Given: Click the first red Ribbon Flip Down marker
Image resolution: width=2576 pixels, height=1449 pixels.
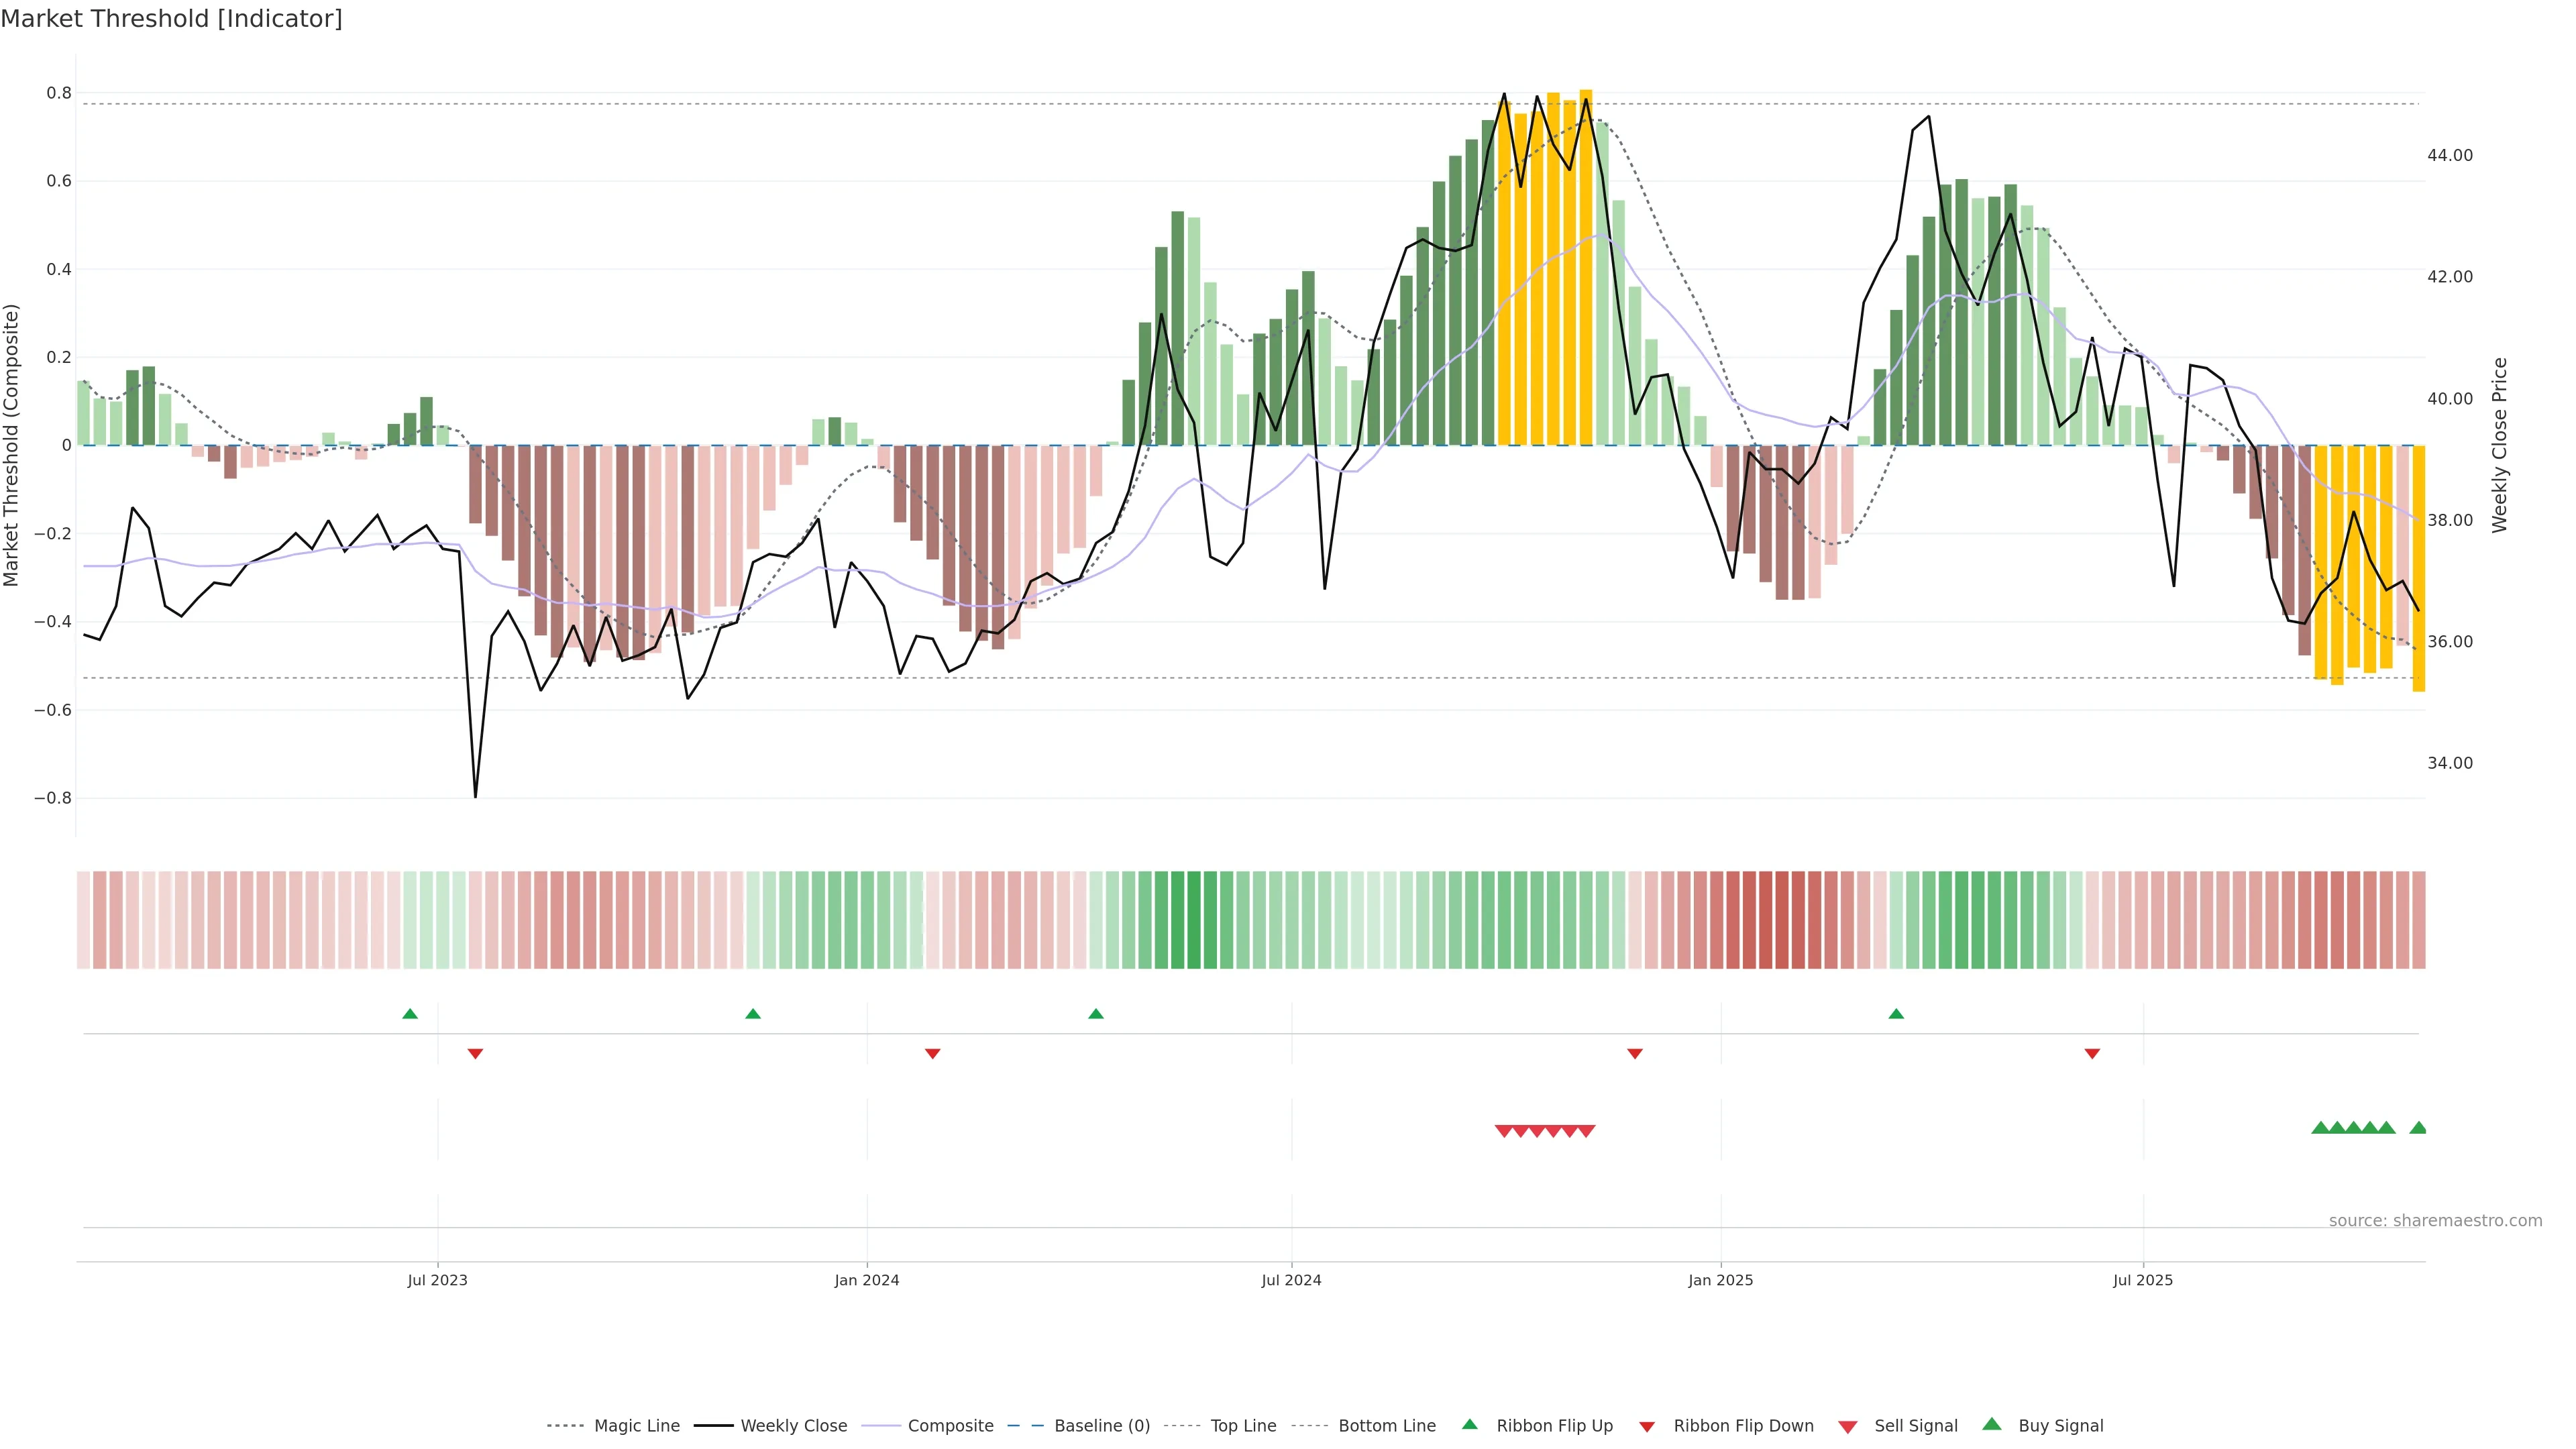Looking at the screenshot, I should tap(476, 1054).
